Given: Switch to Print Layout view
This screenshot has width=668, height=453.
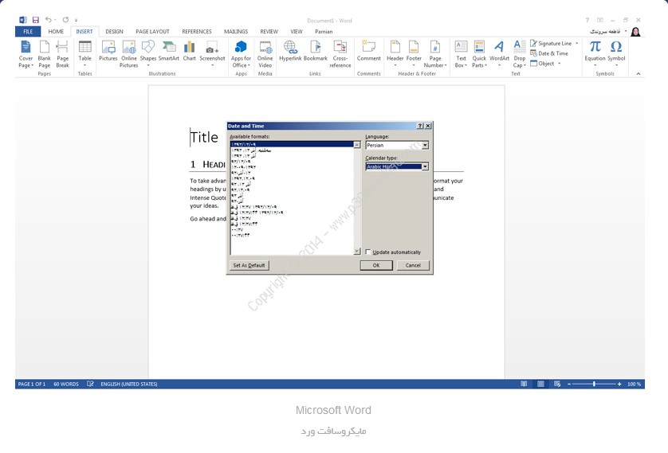Looking at the screenshot, I should [x=540, y=384].
